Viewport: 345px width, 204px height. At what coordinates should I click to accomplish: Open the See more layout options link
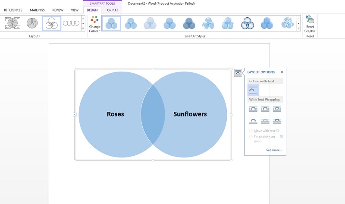pos(274,150)
